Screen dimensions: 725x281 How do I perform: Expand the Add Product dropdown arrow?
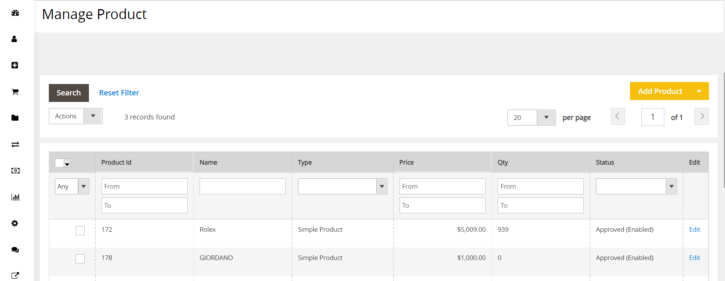click(x=699, y=91)
